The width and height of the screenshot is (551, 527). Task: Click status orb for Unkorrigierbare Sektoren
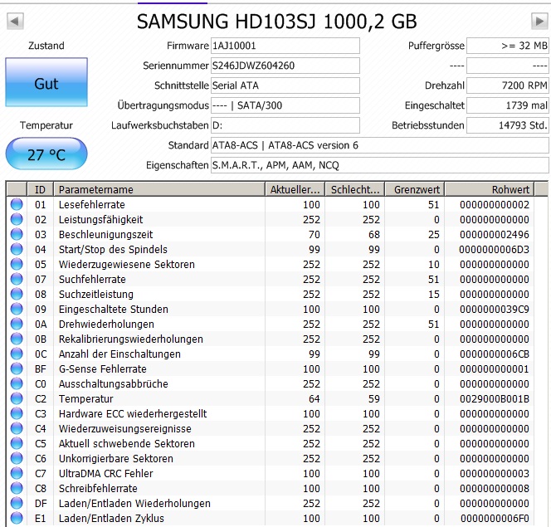tap(17, 458)
